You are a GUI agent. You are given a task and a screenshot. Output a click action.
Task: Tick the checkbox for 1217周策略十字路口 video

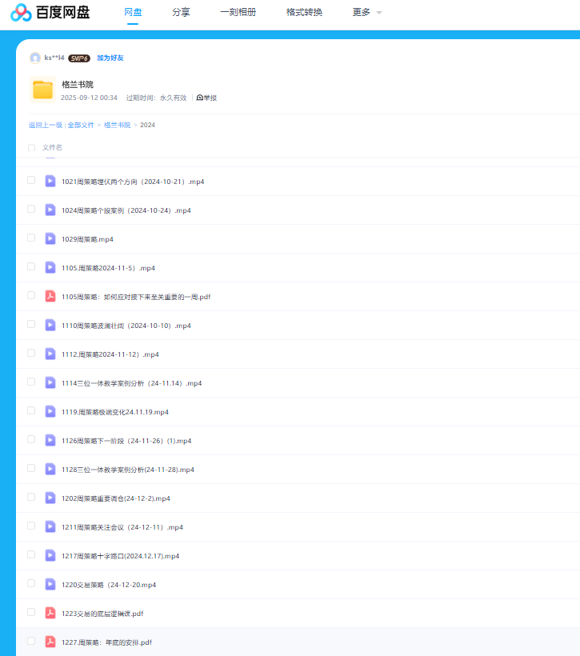31,555
